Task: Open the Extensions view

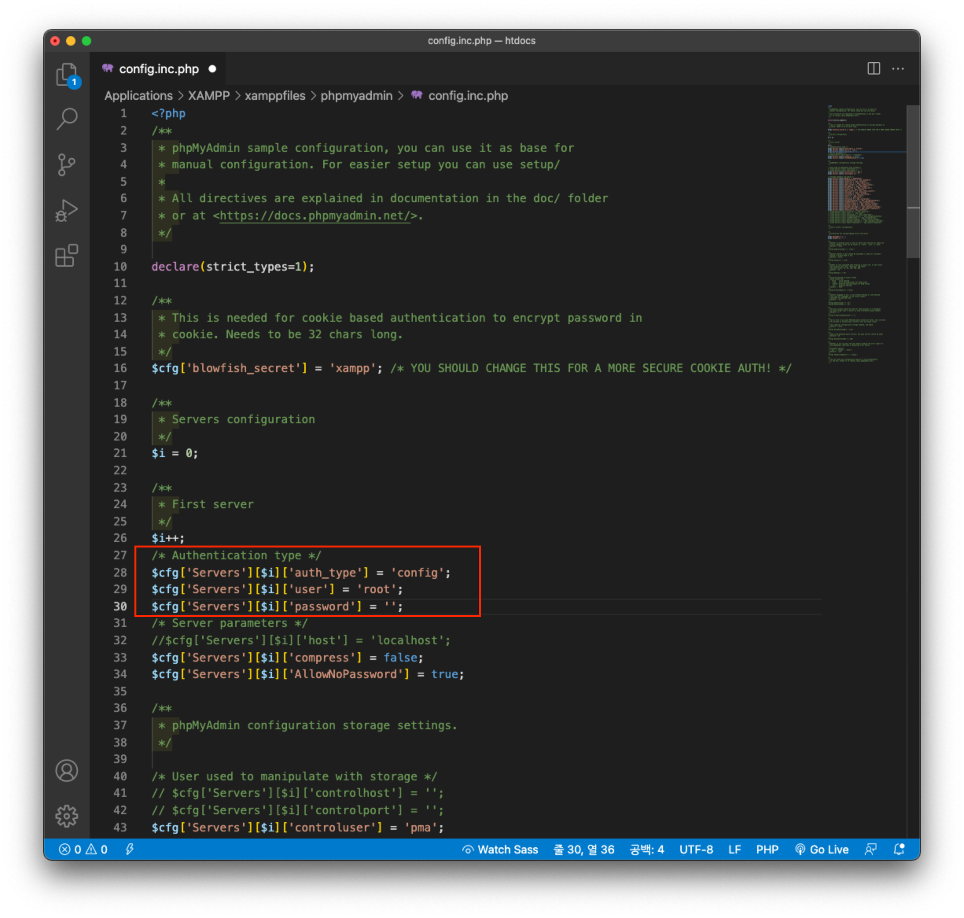Action: point(66,255)
